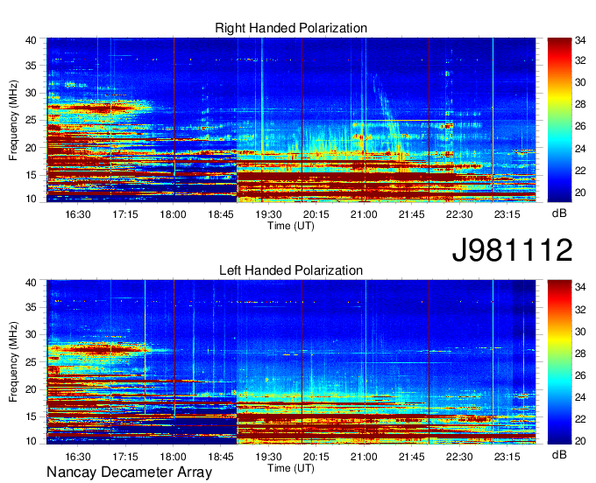Click the bottom plot's 'Time (UT)' label

[291, 468]
